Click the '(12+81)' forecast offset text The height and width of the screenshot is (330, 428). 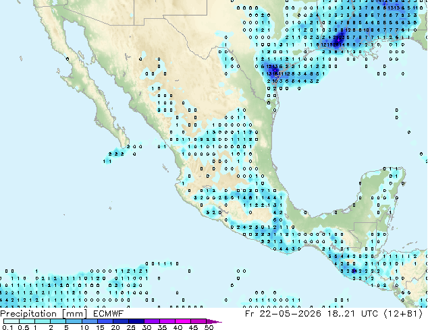tap(403, 314)
